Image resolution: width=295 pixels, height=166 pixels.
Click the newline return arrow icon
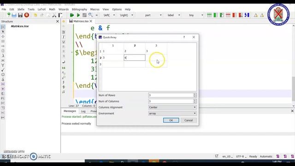(x=64, y=62)
